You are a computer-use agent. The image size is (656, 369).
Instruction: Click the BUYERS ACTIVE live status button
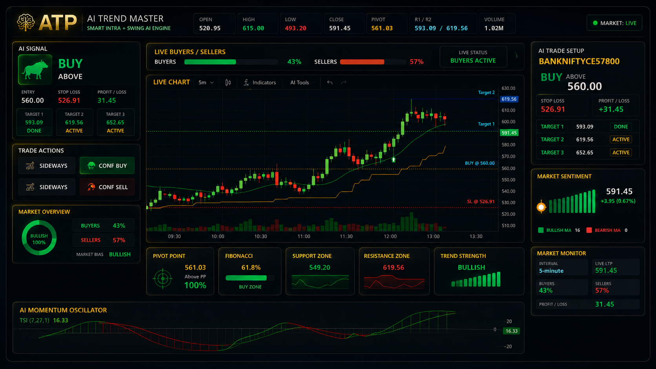click(x=473, y=57)
